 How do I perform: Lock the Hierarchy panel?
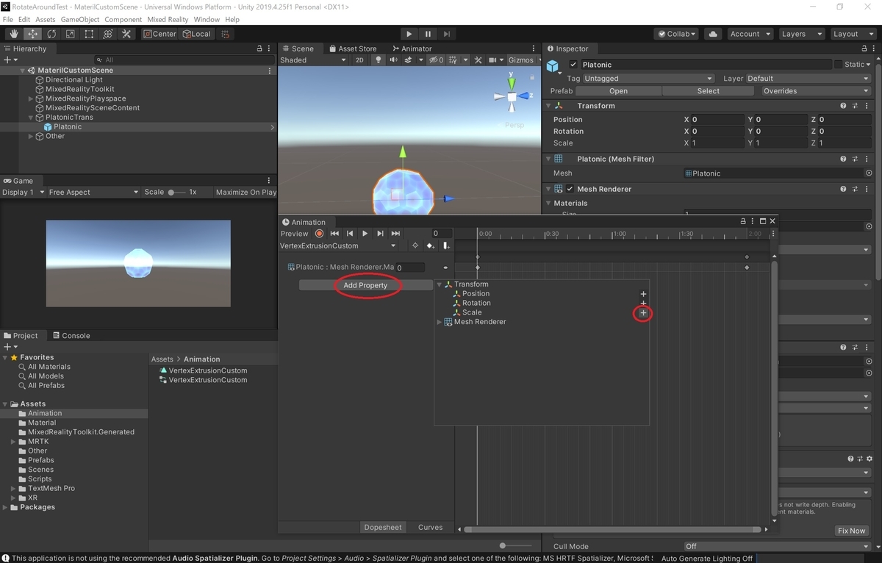259,49
